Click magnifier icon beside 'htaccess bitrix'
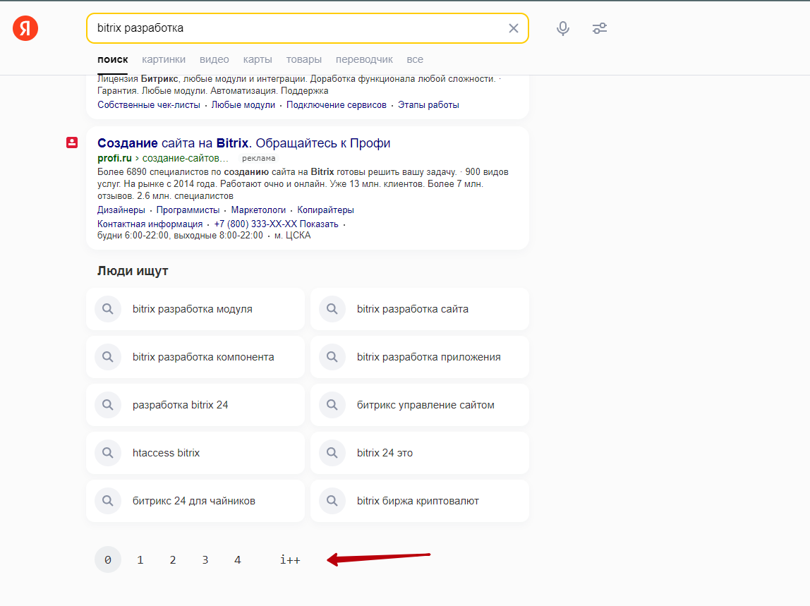This screenshot has height=606, width=810. click(x=108, y=453)
